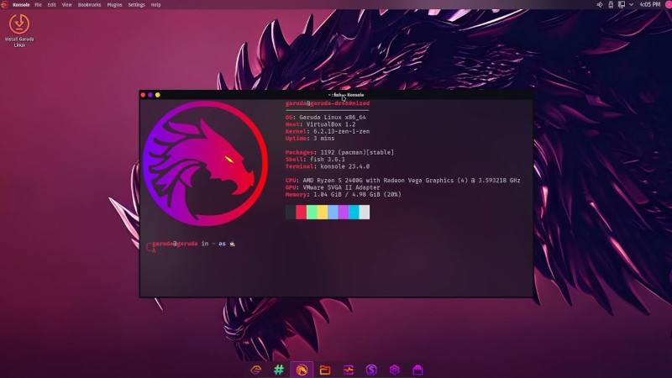Expand hidden system tray icons arrow

click(632, 5)
